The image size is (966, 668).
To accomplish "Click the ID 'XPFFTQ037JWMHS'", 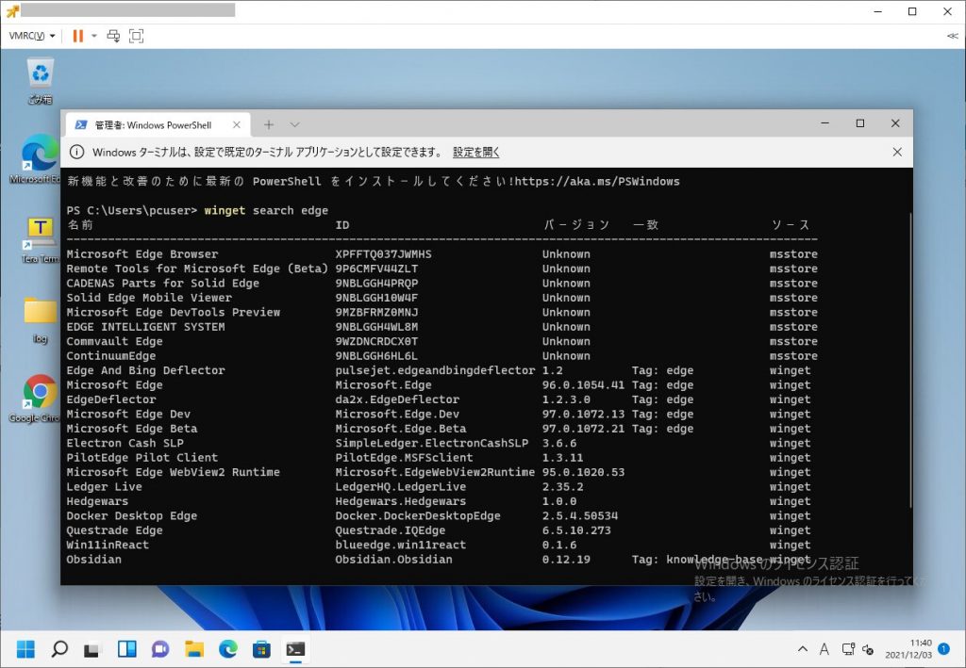I will [x=383, y=254].
